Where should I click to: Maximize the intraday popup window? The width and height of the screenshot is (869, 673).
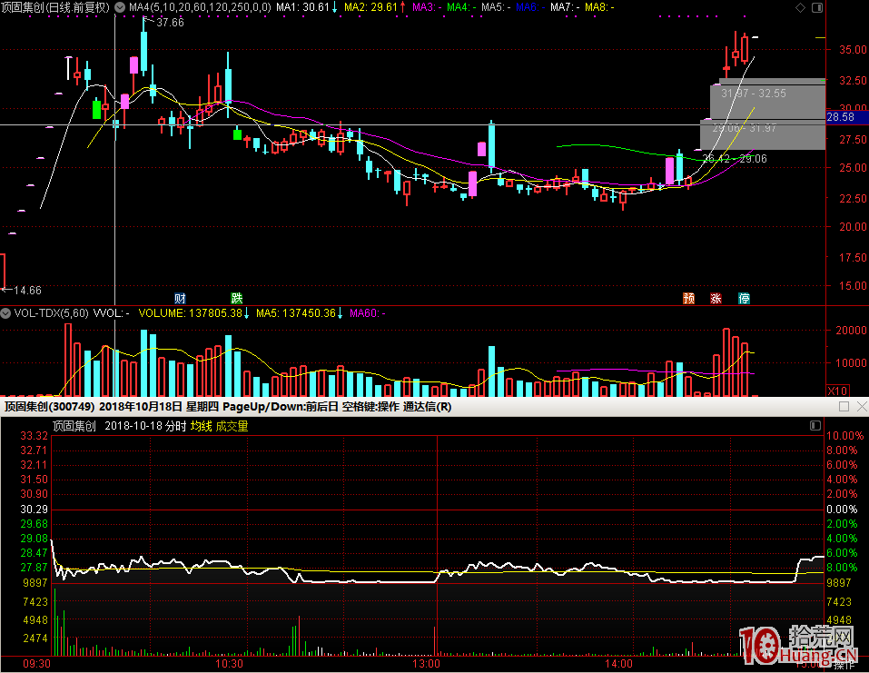tap(844, 407)
